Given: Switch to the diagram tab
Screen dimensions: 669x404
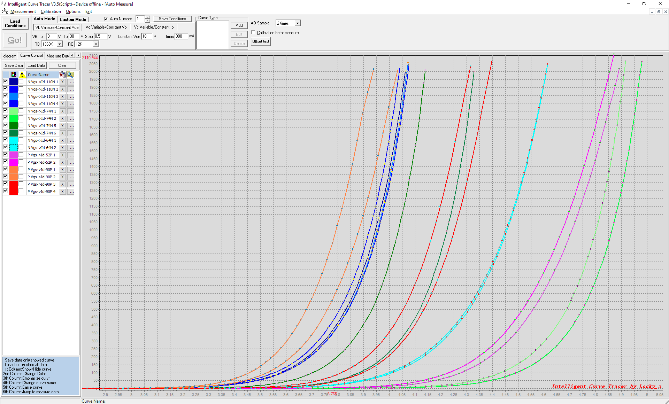Looking at the screenshot, I should click(x=10, y=56).
